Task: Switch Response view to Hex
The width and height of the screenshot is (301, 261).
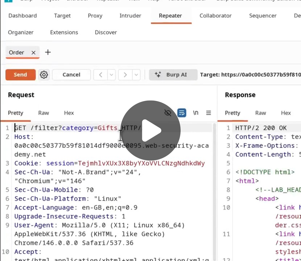Action: click(286, 113)
